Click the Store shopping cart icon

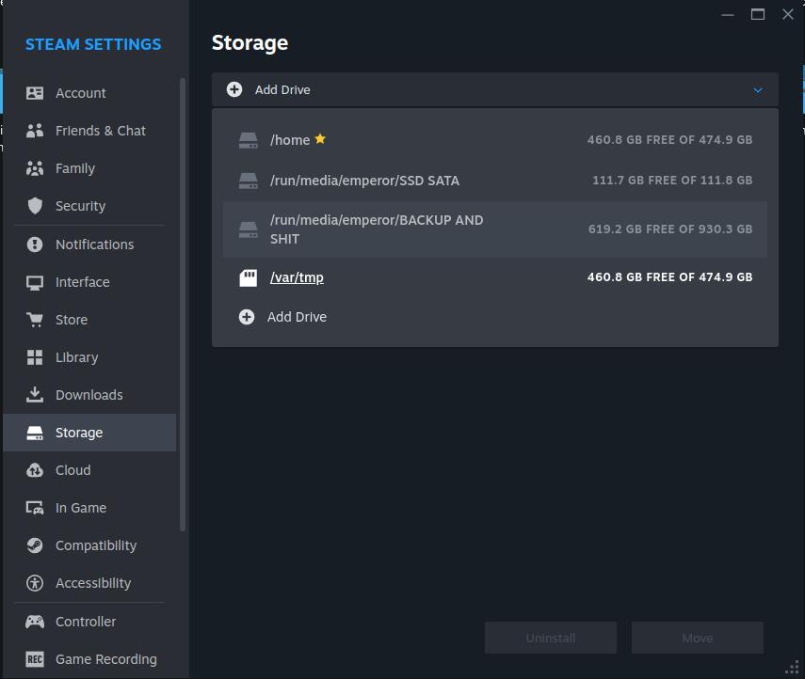(x=35, y=320)
